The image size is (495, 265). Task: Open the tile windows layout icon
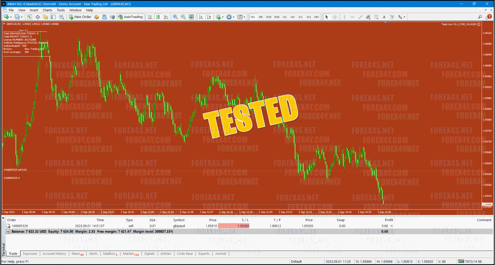click(191, 17)
